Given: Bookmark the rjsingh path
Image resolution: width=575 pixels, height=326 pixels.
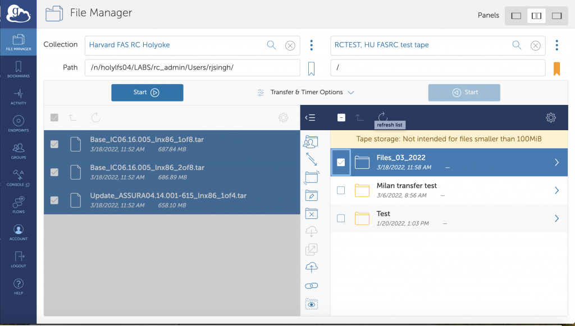Looking at the screenshot, I should click(311, 68).
